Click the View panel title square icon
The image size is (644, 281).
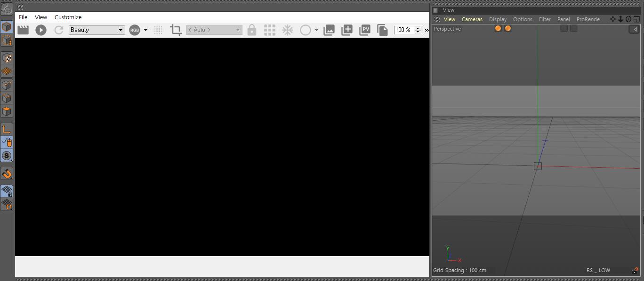click(x=435, y=10)
